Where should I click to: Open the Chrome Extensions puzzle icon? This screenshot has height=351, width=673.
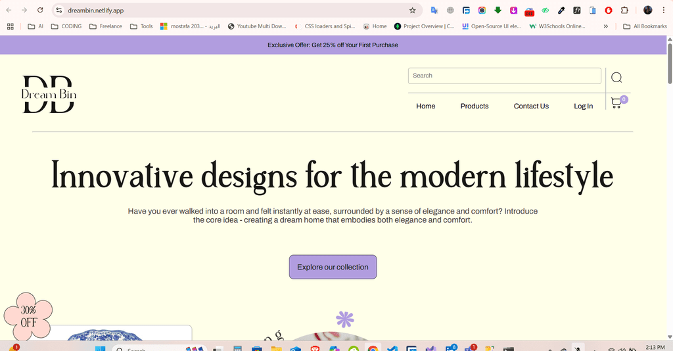click(624, 11)
